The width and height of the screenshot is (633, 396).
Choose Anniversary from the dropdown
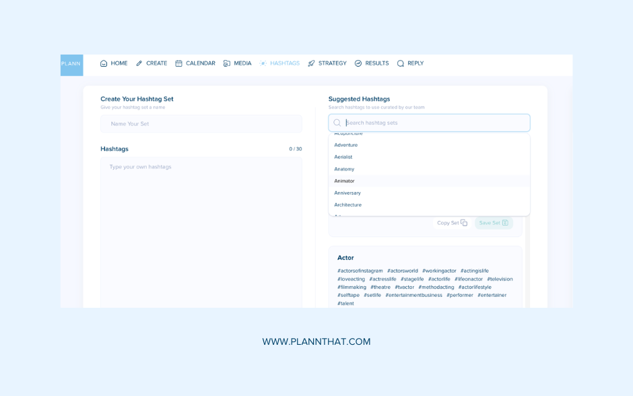coord(429,193)
